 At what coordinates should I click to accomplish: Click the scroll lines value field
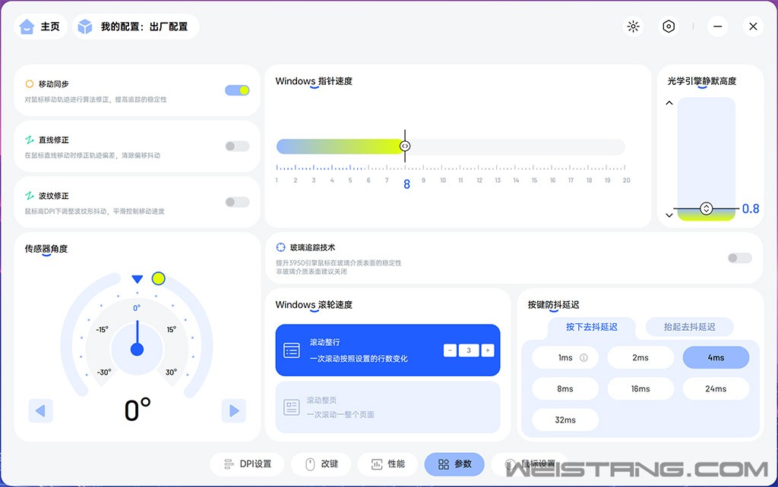tap(469, 350)
